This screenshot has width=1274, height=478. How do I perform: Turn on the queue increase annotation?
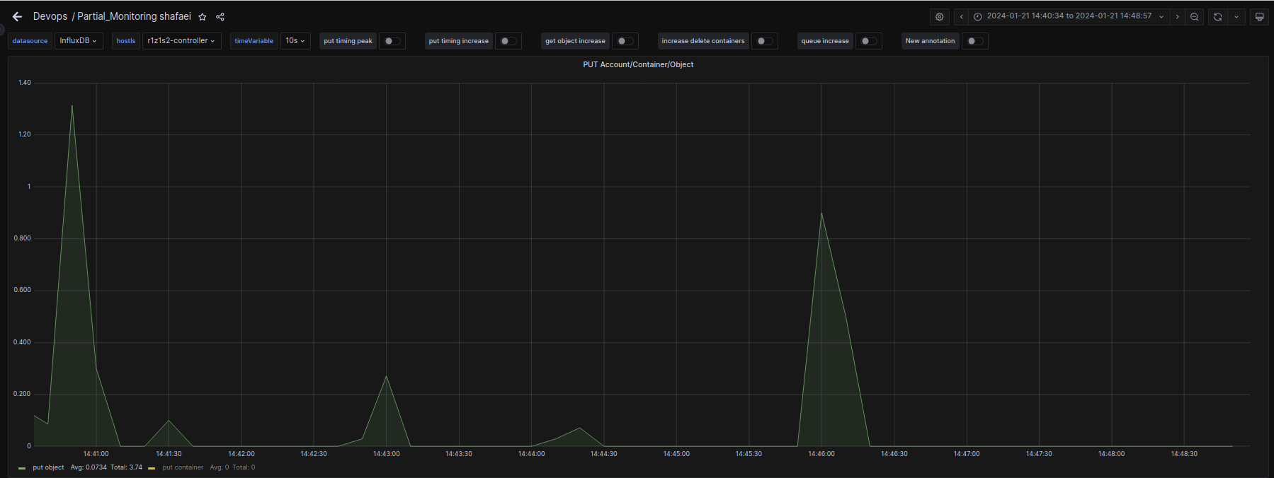[868, 41]
